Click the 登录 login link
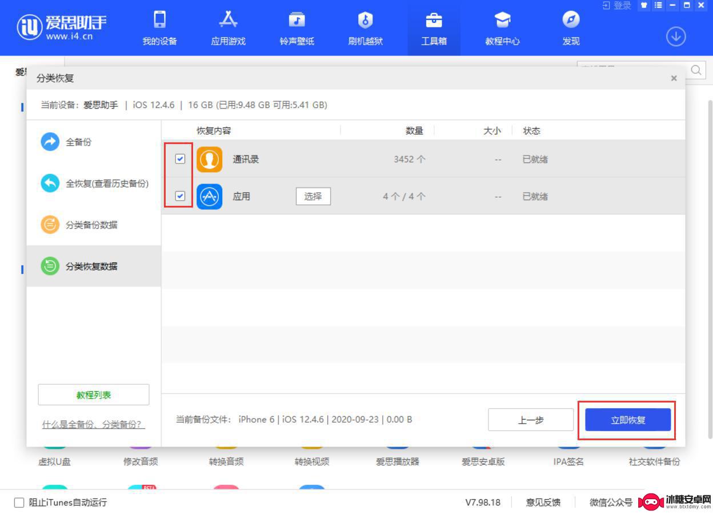Screen dimensions: 713x514 pos(616,5)
